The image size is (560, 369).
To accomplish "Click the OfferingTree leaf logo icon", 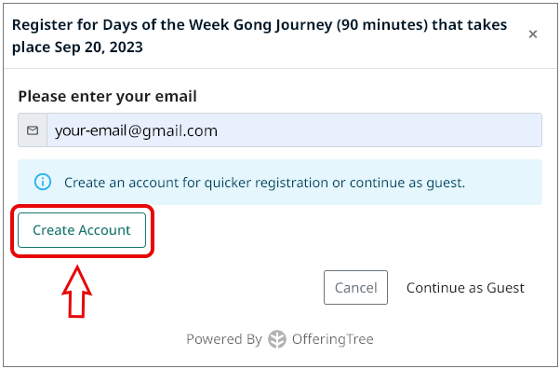I will [277, 339].
